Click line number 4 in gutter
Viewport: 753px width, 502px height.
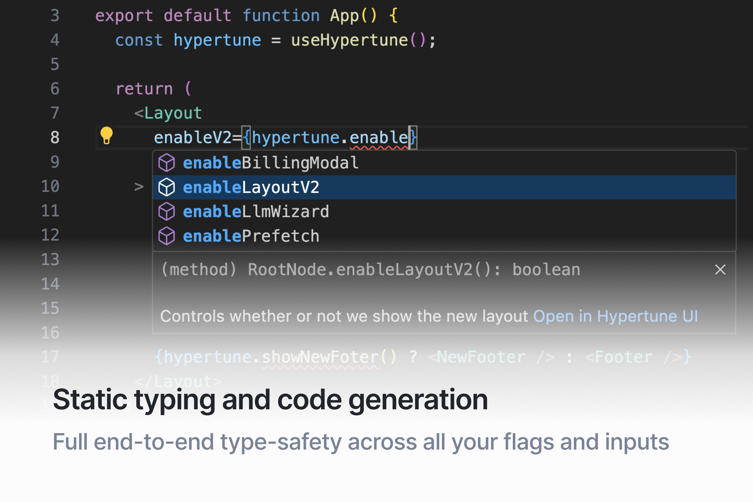point(55,40)
